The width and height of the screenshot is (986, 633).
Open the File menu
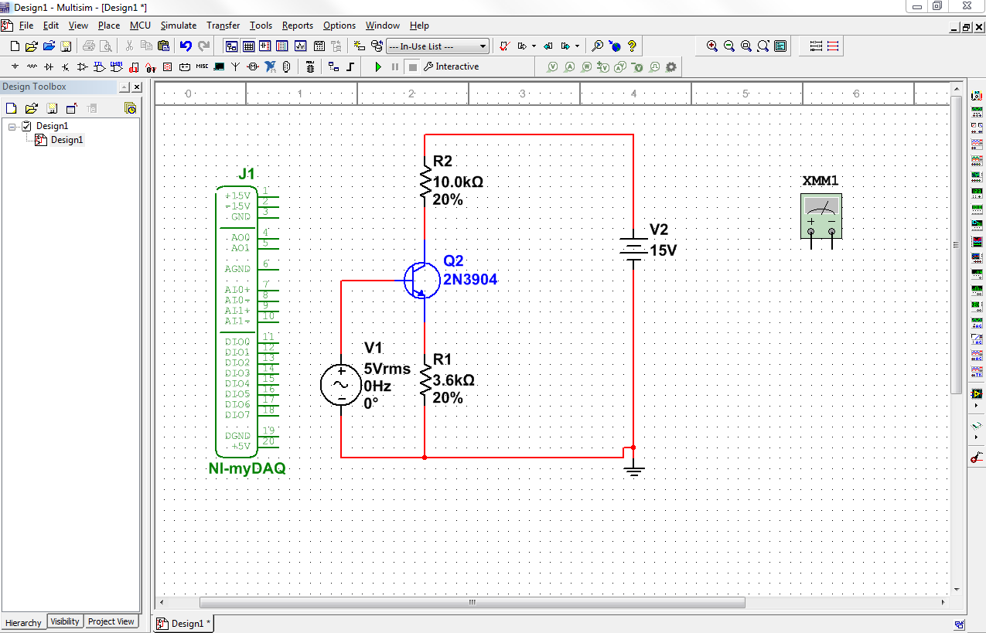[x=26, y=26]
